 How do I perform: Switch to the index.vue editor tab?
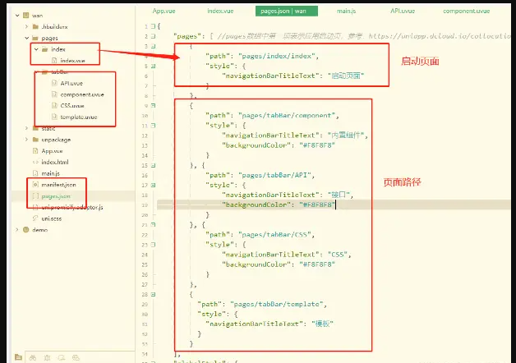pos(220,11)
